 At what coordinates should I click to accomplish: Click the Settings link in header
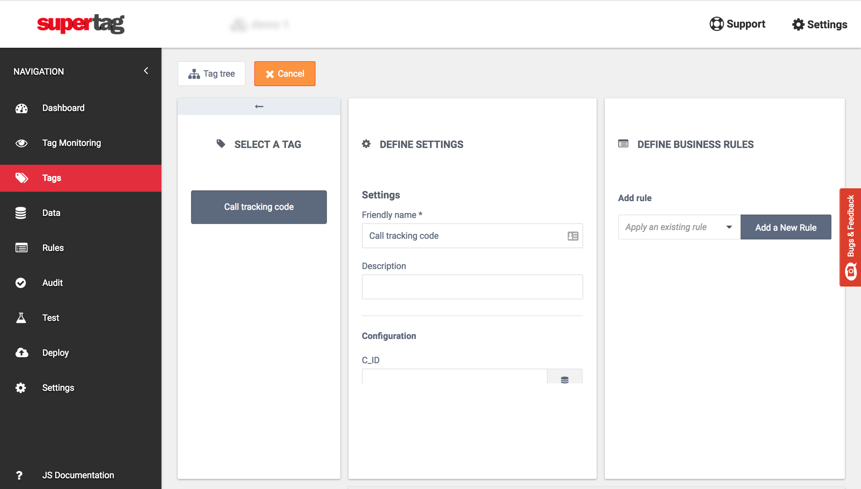click(820, 24)
